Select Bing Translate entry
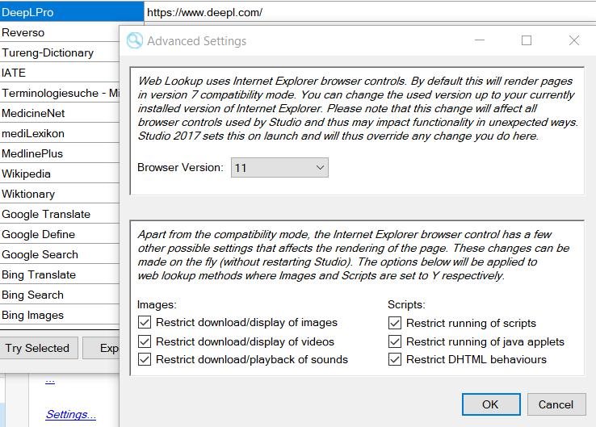Viewport: 596px width, 427px height. (x=60, y=274)
